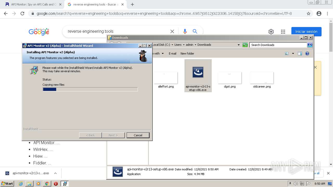The image size is (333, 187).
Task: Open Chrome profile avatar icon
Action: pyautogui.click(x=319, y=14)
